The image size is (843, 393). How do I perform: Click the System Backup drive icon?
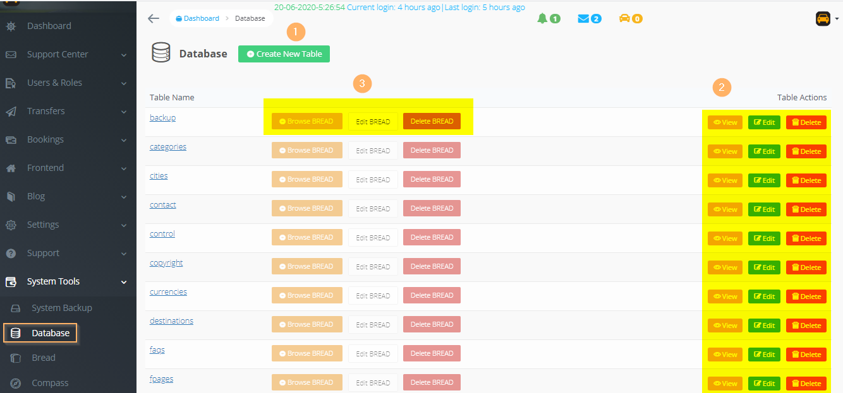17,308
